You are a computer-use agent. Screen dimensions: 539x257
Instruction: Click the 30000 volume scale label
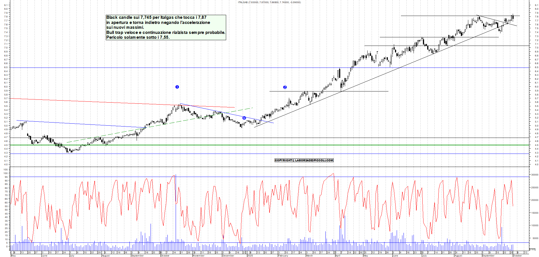[x=534, y=175]
